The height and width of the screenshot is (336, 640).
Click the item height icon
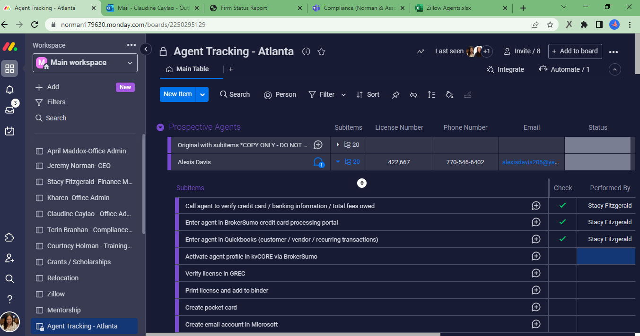(x=431, y=95)
